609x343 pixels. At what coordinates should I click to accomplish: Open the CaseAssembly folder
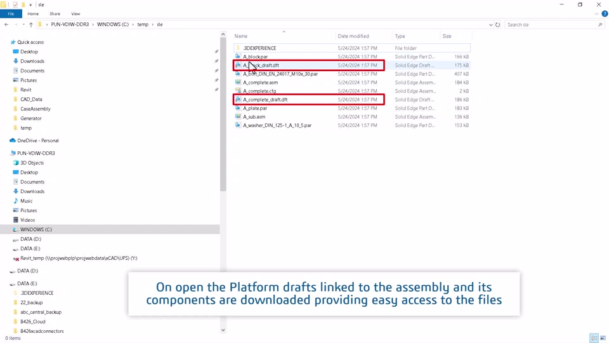36,109
